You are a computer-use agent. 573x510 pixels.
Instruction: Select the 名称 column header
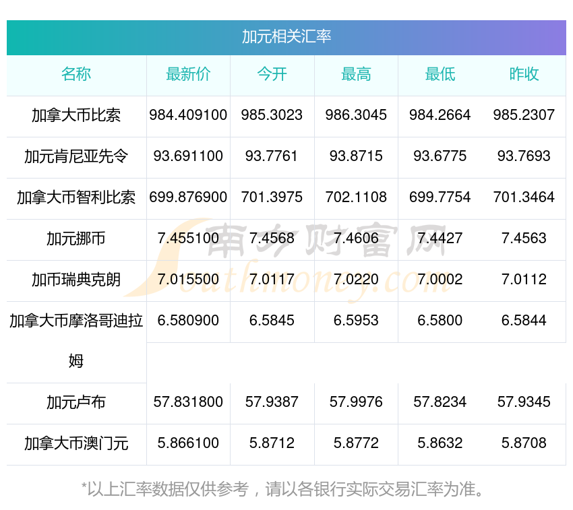coord(76,74)
